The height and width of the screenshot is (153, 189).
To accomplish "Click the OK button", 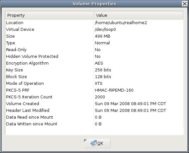I will tap(97, 143).
